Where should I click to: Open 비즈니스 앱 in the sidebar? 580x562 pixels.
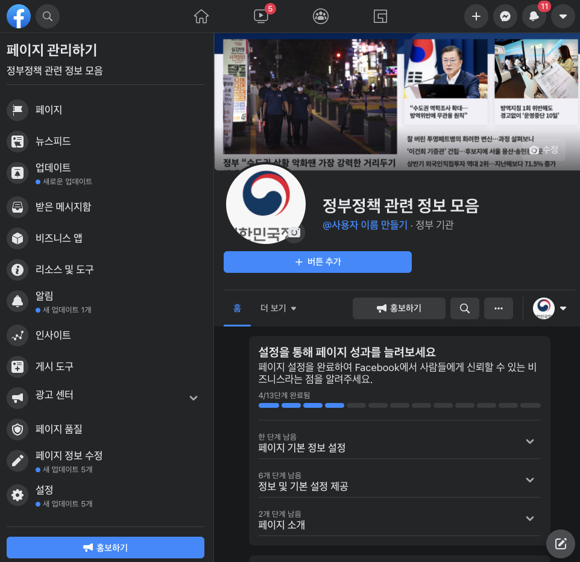click(x=106, y=239)
